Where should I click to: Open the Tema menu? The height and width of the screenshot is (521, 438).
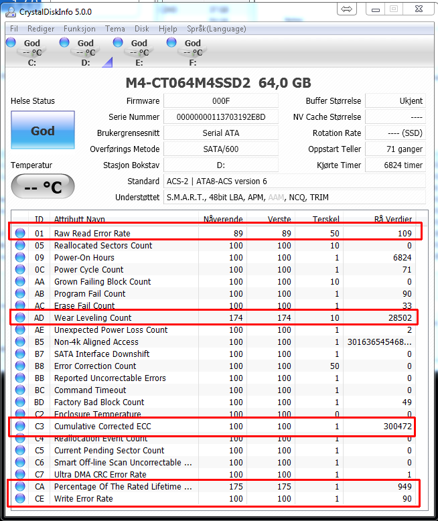(x=115, y=29)
